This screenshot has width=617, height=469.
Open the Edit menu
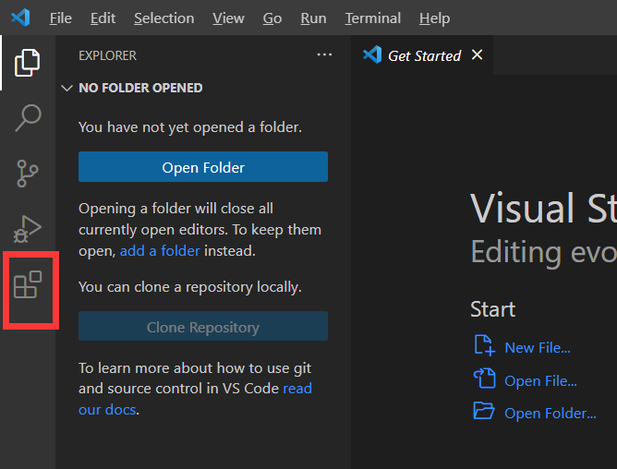[x=103, y=18]
